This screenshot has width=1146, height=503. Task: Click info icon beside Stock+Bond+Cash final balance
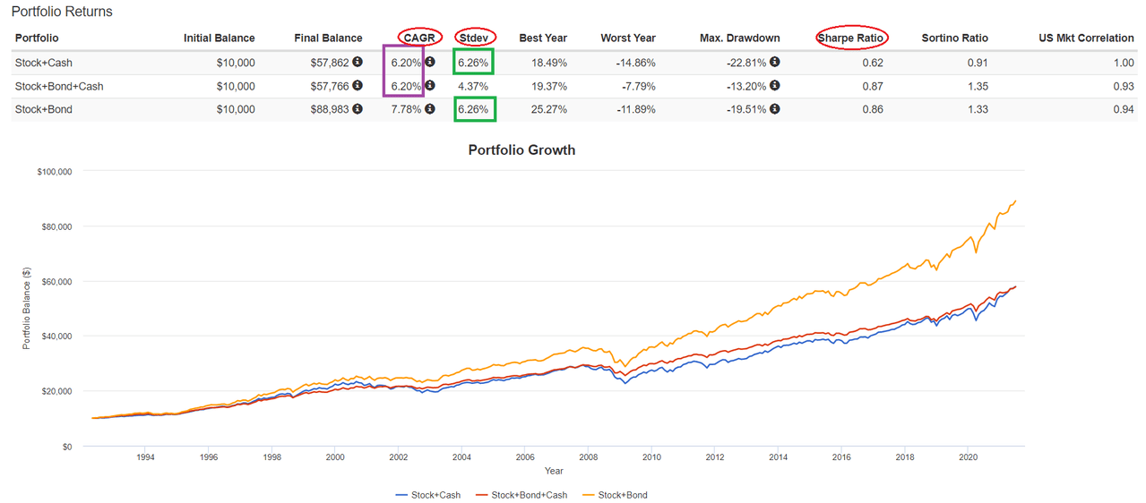point(358,86)
